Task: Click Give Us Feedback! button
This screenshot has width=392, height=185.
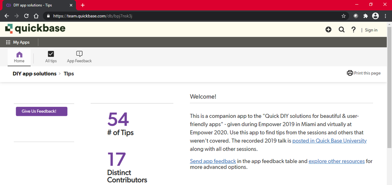Action: tap(42, 111)
